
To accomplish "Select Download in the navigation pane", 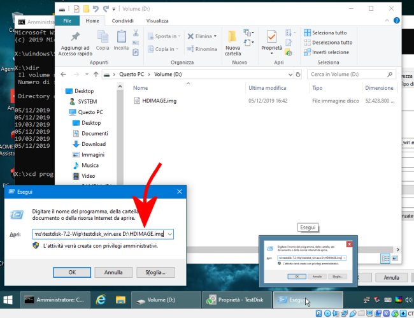I will pyautogui.click(x=93, y=144).
